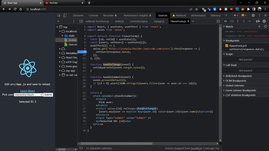Activate the inspect element picker icon

(59, 16)
